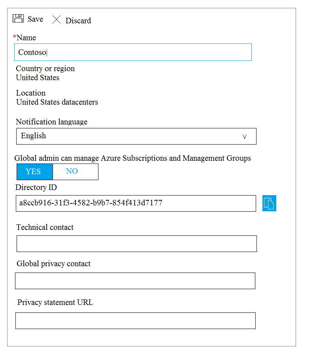This screenshot has height=363, width=315.
Task: Click the Directory ID text box
Action: click(136, 203)
